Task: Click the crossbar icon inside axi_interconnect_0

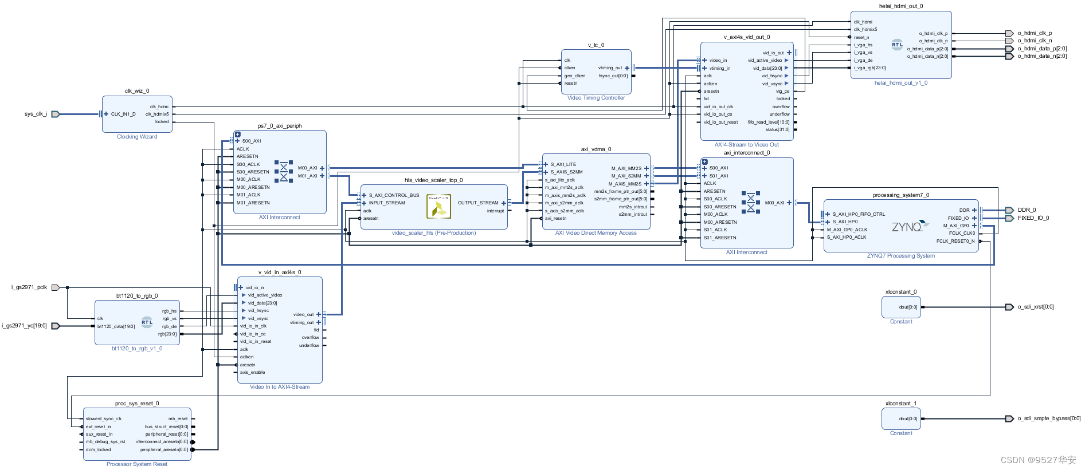Action: click(751, 202)
